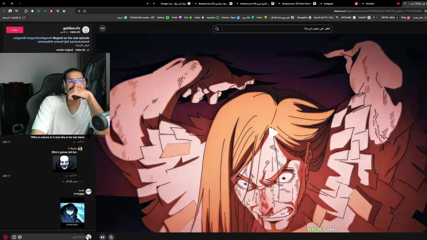The height and width of the screenshot is (240, 427).
Task: Open gabilan.vfx profile avatar
Action: point(86,30)
